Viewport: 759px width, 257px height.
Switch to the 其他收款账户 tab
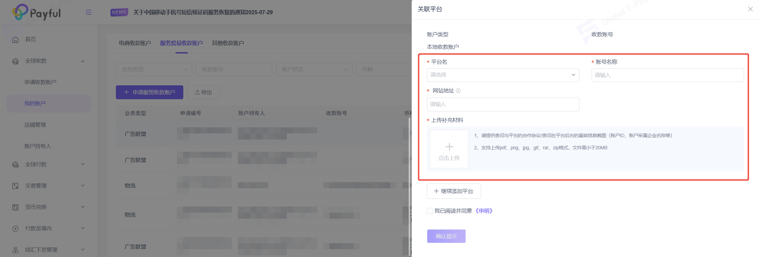pos(228,43)
